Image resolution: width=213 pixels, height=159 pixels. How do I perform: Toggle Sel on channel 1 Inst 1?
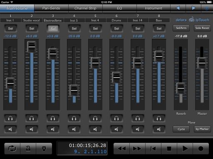[x=10, y=29]
